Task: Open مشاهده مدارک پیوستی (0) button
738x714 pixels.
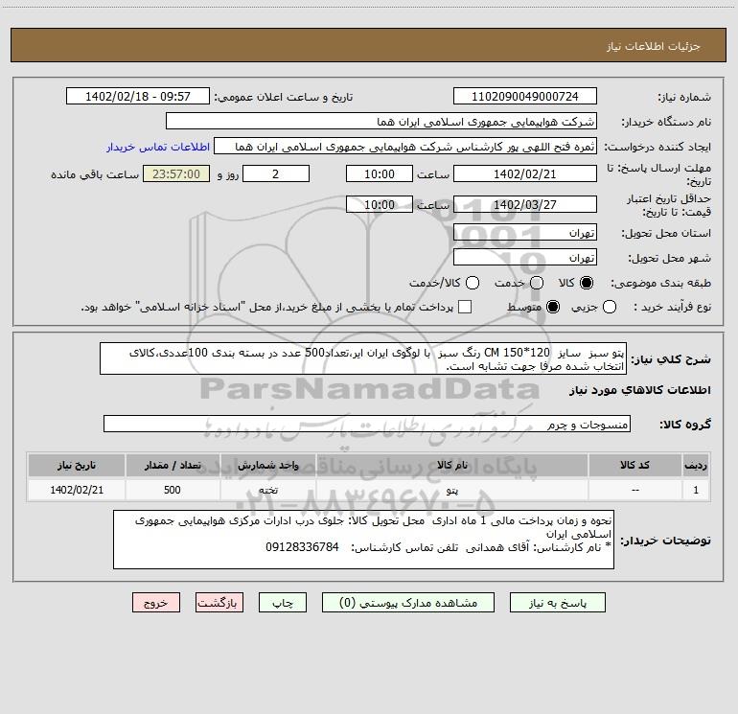Action: click(x=408, y=603)
